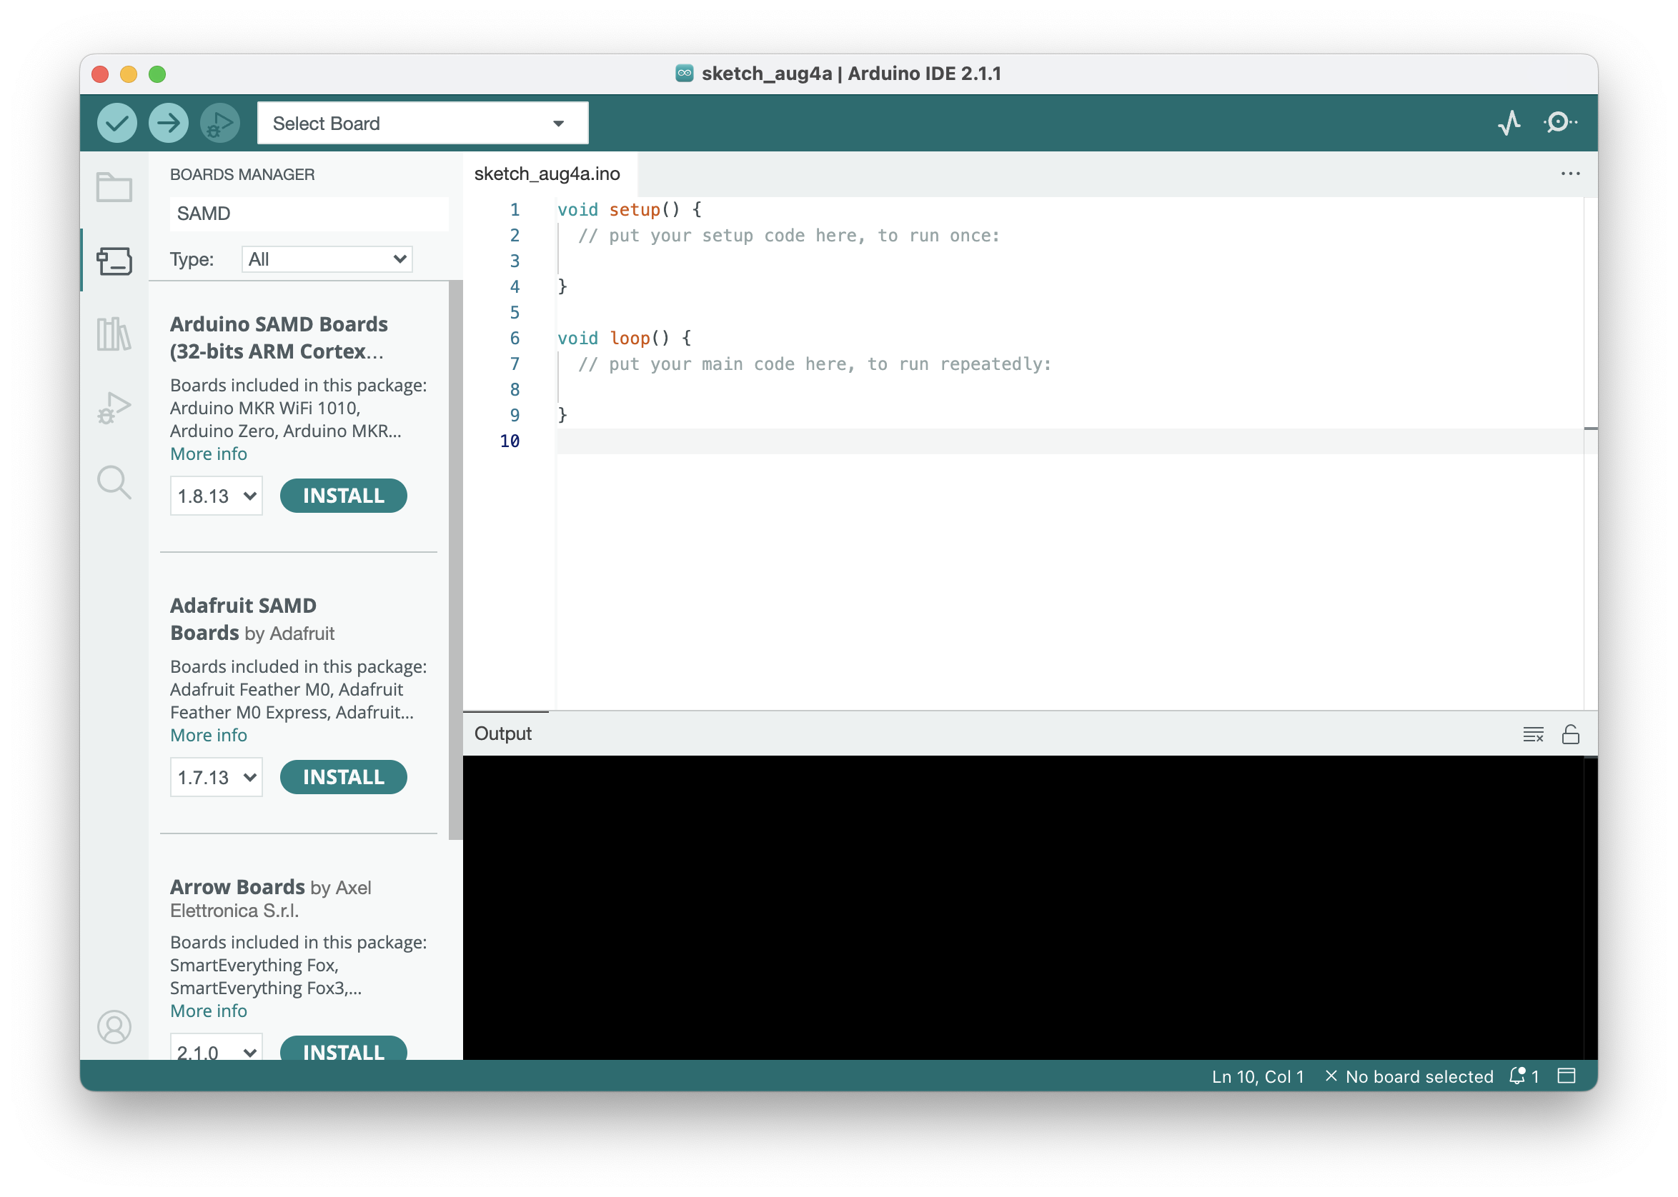Image resolution: width=1678 pixels, height=1197 pixels.
Task: Click the 'Arrow Boards' package title
Action: coord(237,887)
